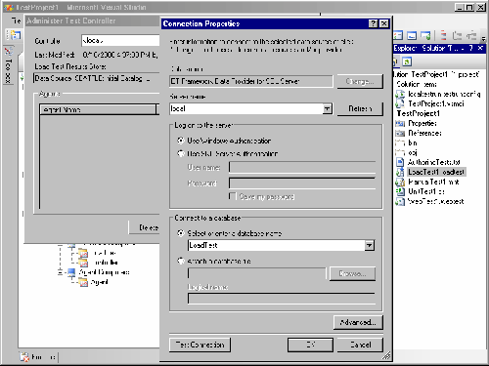Click Delete in Administer Test Controller

(145, 227)
